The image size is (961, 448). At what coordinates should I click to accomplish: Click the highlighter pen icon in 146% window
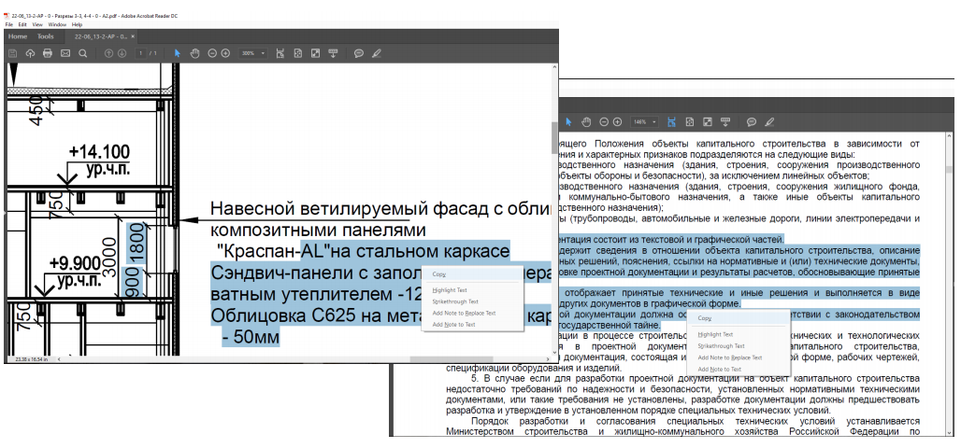768,121
